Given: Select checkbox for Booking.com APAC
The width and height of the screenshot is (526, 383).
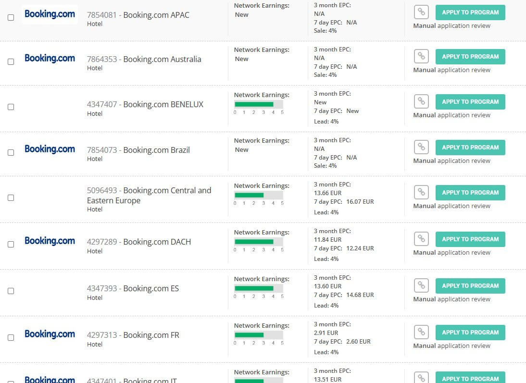Looking at the screenshot, I should click(11, 17).
